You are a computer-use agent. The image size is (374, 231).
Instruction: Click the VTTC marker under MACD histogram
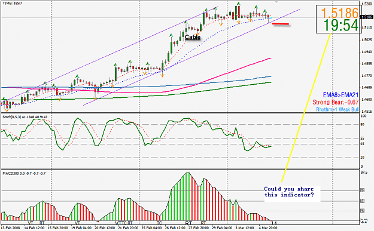click(121, 223)
